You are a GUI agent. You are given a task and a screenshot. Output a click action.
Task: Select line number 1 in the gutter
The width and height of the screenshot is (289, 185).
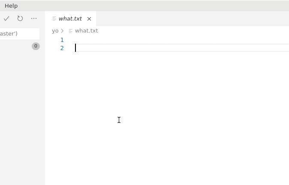tap(62, 40)
